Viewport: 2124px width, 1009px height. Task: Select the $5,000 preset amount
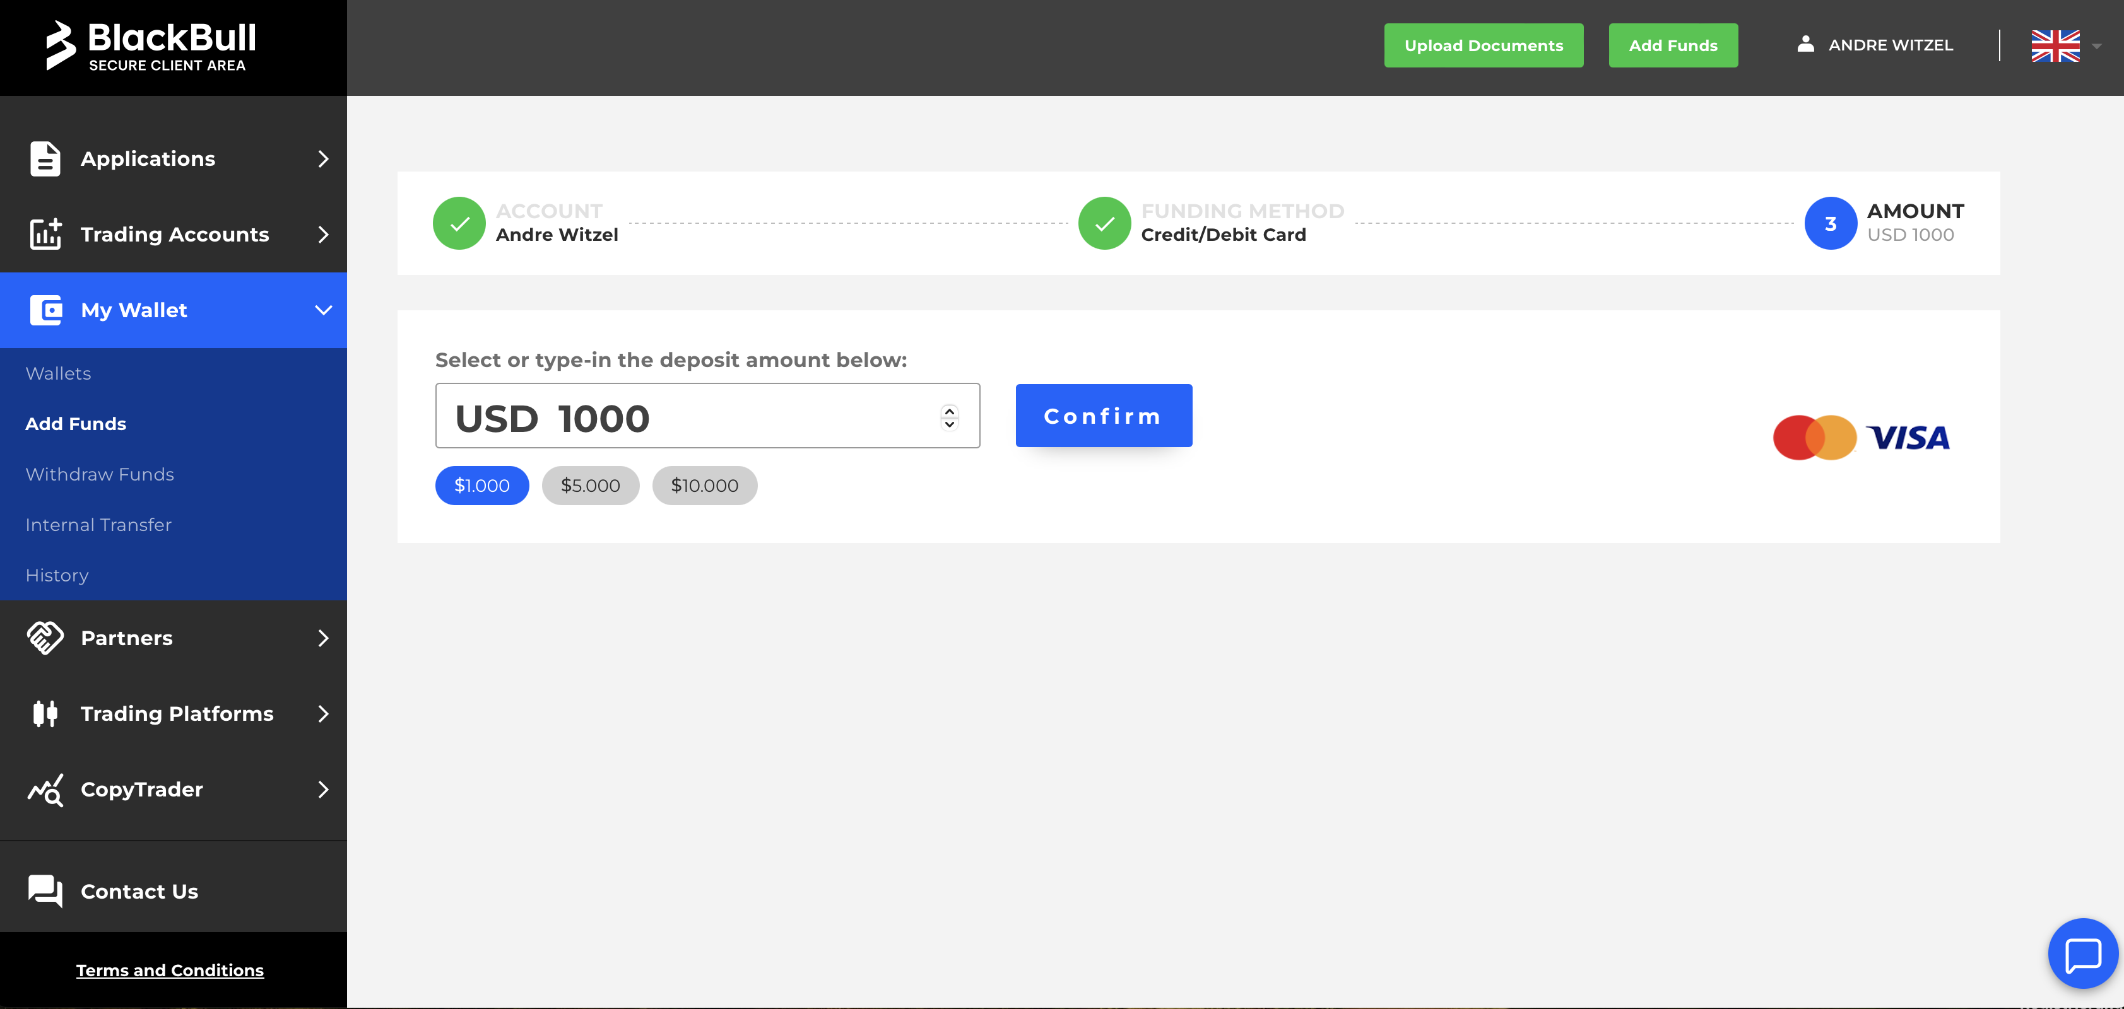[591, 485]
